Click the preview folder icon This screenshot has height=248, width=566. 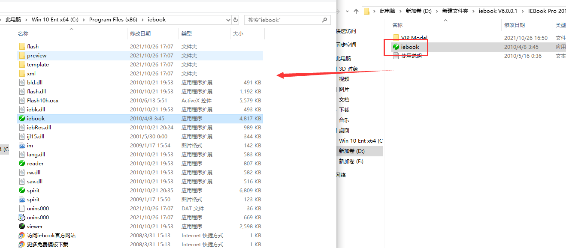coord(22,55)
